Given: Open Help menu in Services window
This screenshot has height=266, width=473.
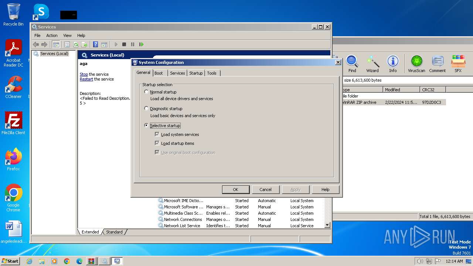Looking at the screenshot, I should (x=81, y=35).
